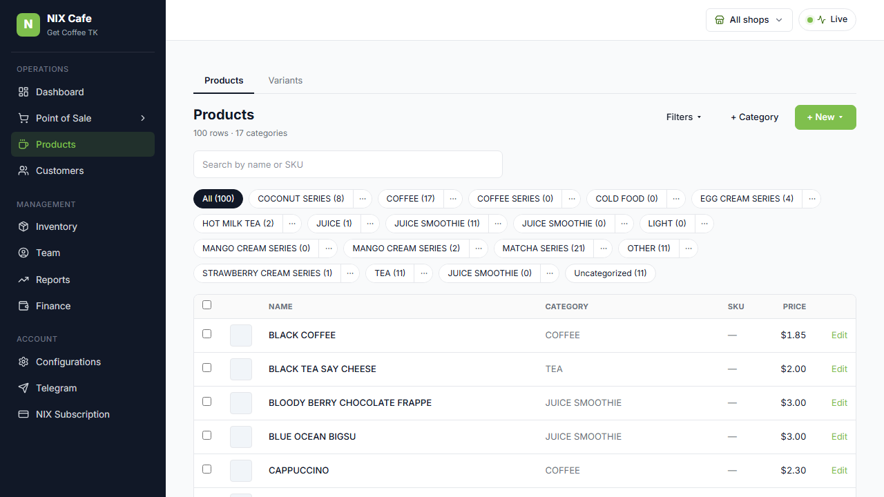Check the CAPPUCCINO row checkbox

click(x=206, y=469)
